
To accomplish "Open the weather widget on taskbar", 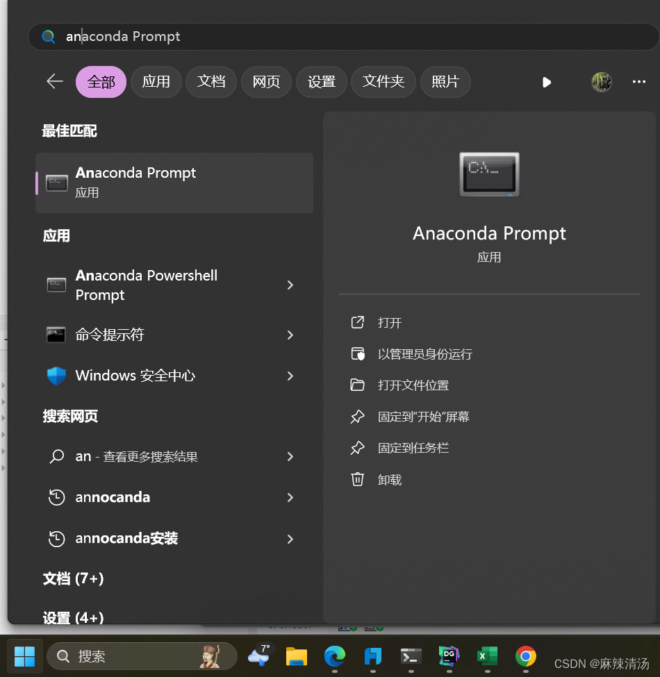I will (259, 655).
